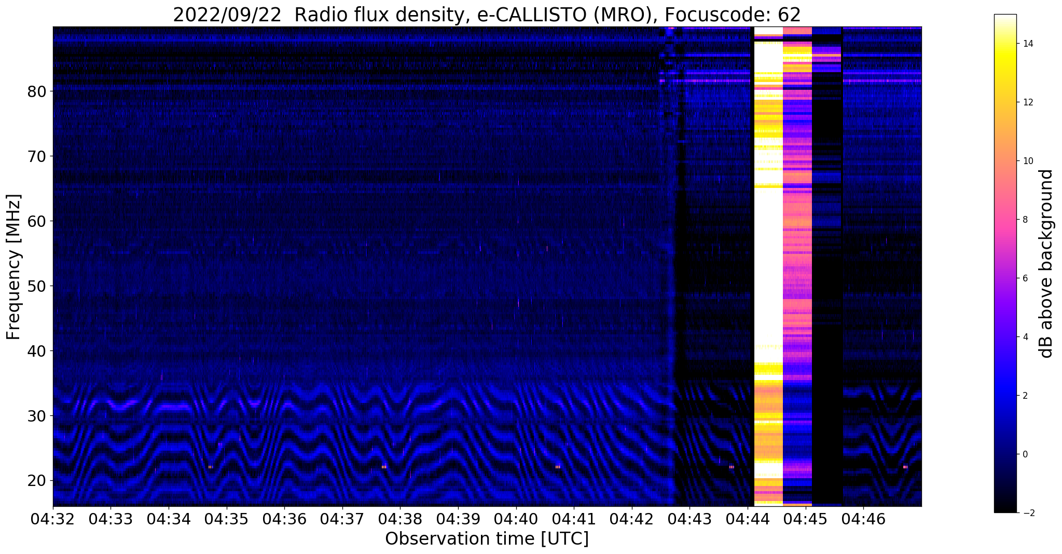
Task: Click the 04:40 time tick label
Action: (516, 519)
